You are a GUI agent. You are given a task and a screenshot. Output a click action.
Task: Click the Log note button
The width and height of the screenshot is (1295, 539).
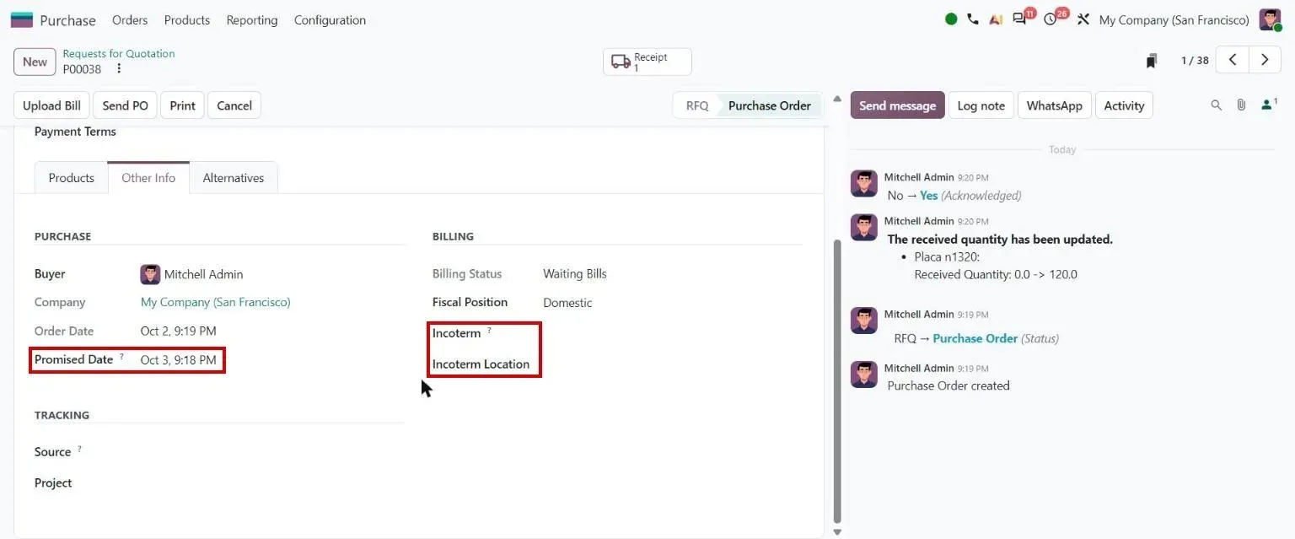tap(981, 105)
